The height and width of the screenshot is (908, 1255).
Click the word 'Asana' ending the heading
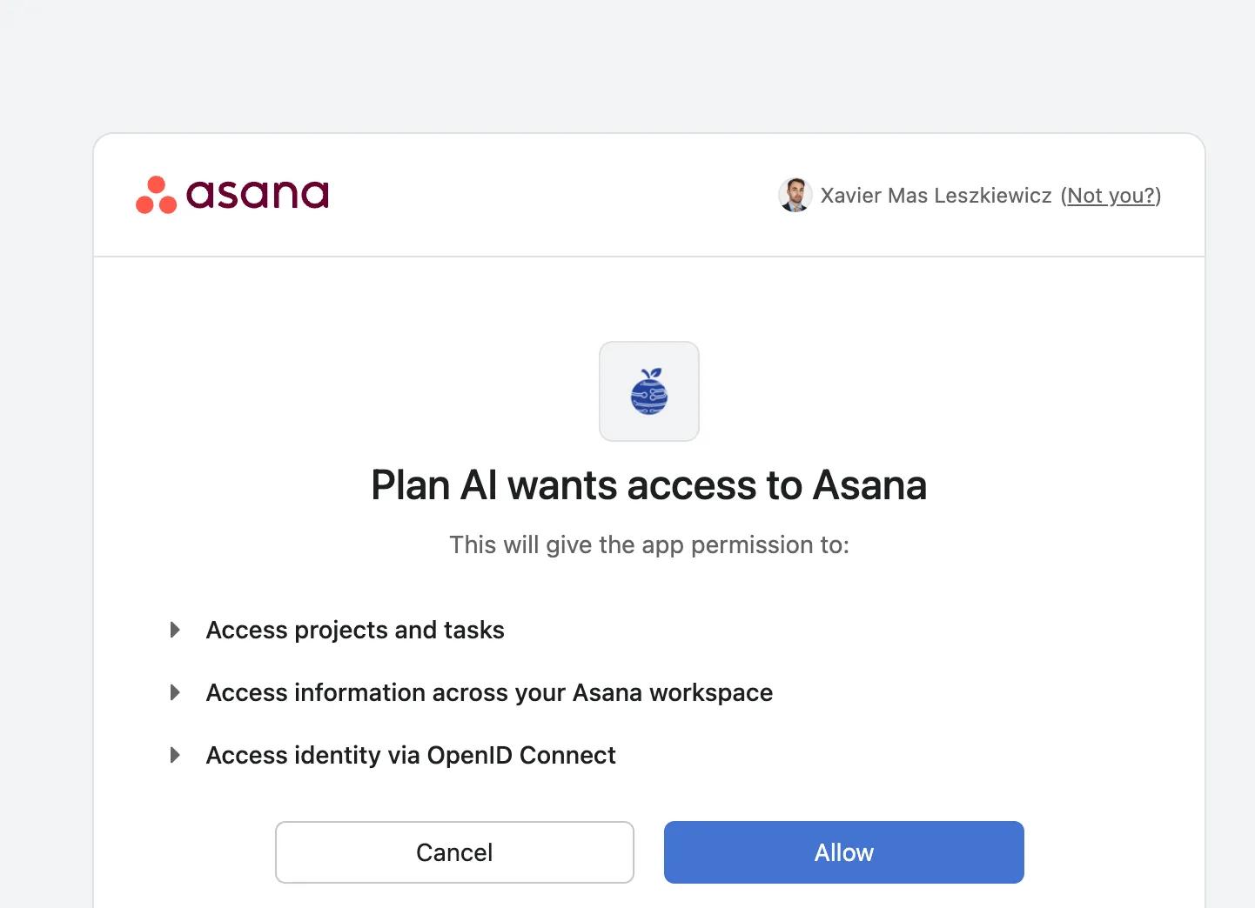coord(869,485)
